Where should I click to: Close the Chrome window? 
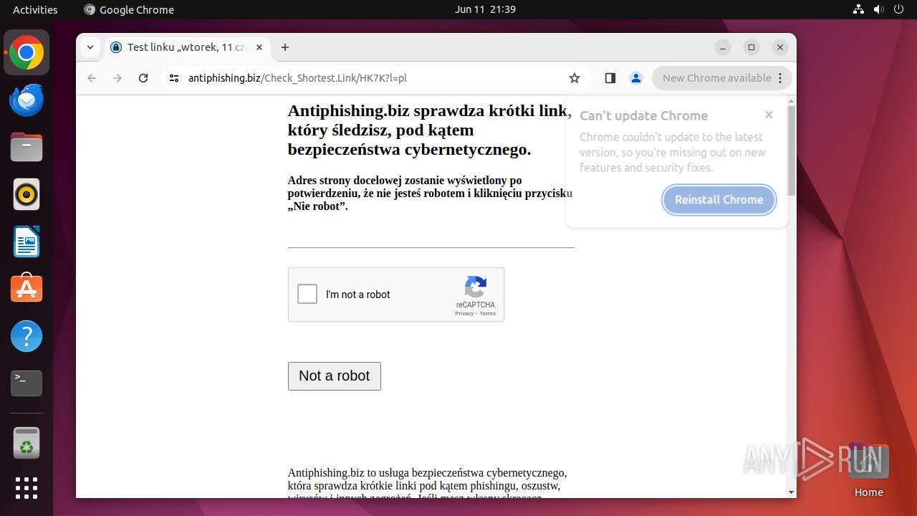(780, 47)
